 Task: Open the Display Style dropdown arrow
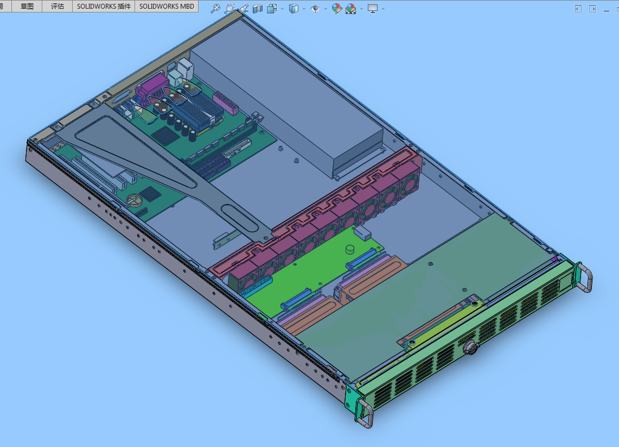click(304, 9)
